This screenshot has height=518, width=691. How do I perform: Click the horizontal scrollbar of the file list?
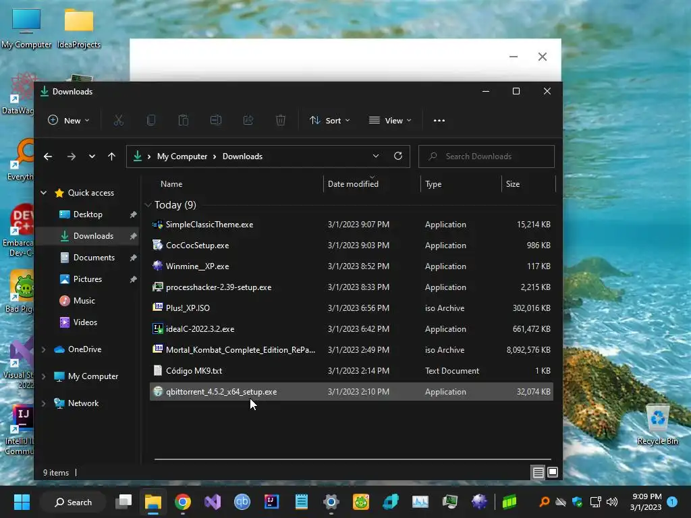352,459
